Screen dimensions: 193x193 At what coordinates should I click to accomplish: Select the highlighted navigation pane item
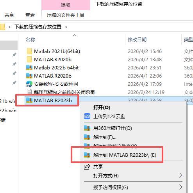9,45
